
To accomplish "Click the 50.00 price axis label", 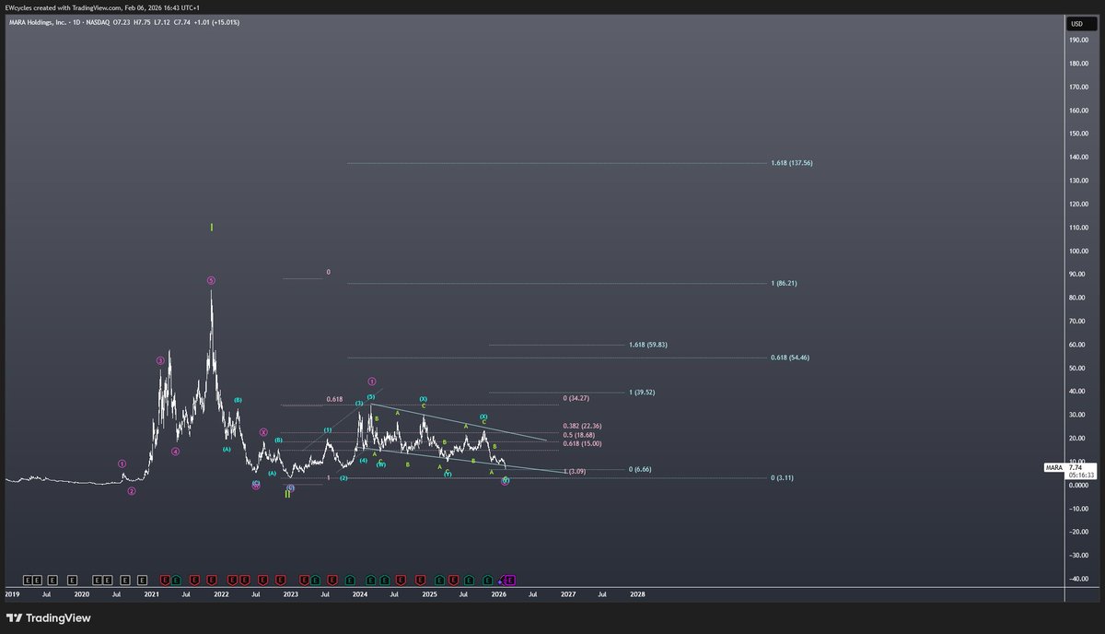I will 1077,369.
